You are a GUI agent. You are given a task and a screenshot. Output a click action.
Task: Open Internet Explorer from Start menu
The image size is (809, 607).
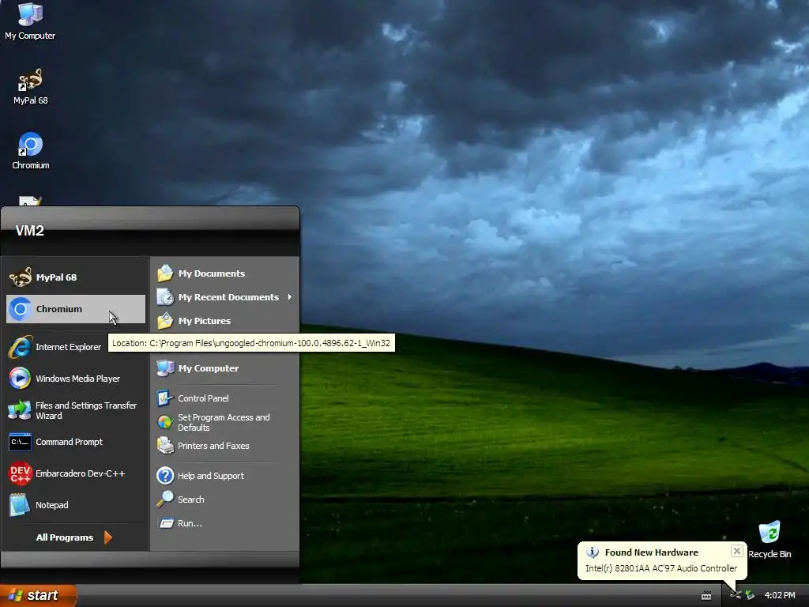pos(75,347)
